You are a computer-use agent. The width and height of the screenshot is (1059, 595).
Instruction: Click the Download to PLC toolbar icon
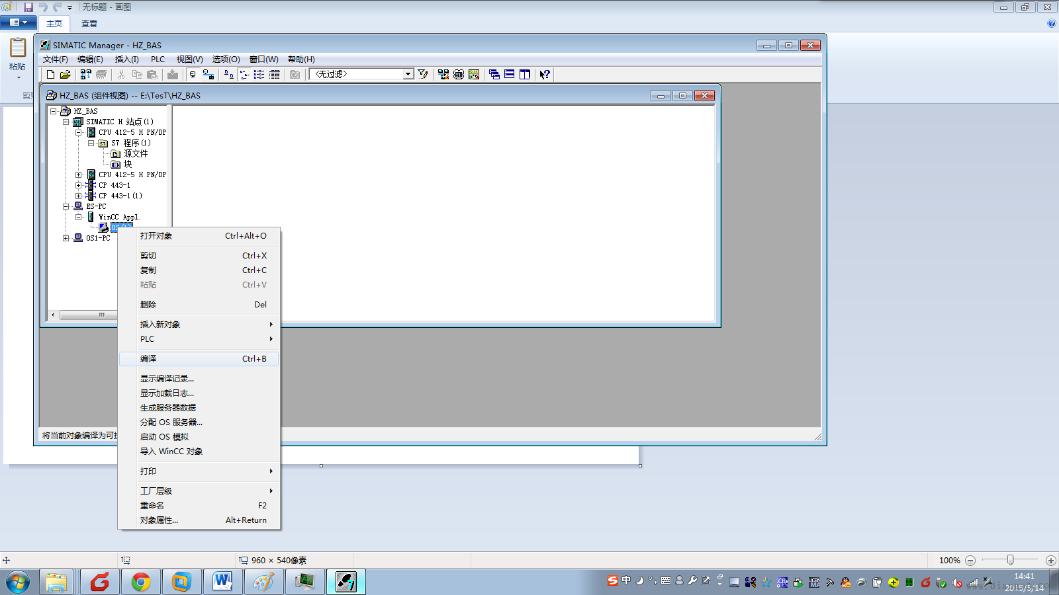pos(173,75)
